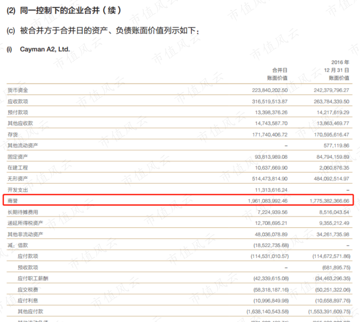Click the '其他流动资产' row label
This screenshot has width=360, height=322.
coord(23,146)
